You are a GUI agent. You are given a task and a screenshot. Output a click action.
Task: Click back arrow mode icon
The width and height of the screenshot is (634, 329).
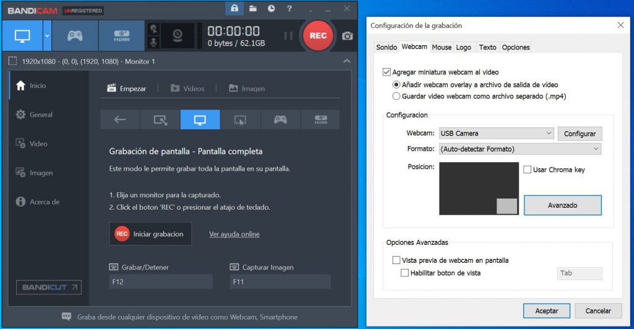119,120
